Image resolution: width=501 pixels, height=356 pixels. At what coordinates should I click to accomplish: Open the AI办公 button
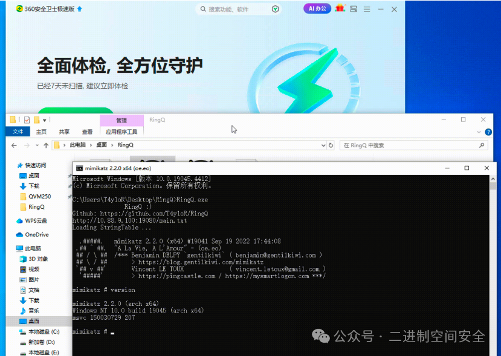point(317,8)
